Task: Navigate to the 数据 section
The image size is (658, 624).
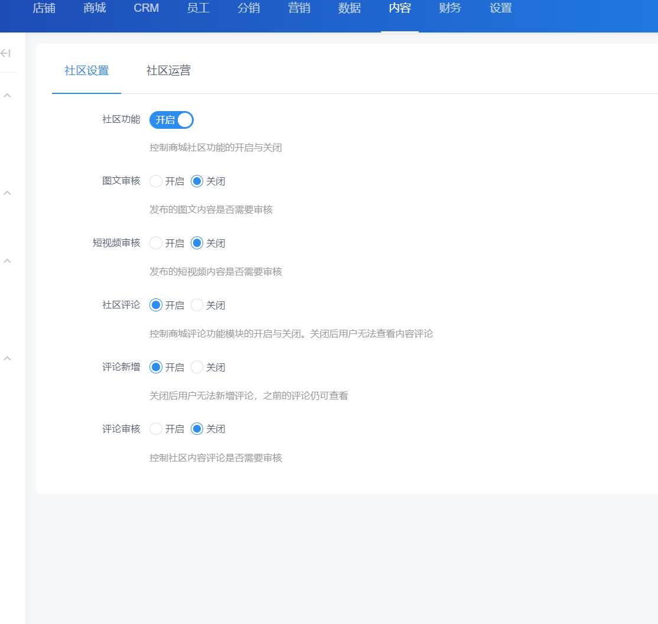Action: pos(350,8)
